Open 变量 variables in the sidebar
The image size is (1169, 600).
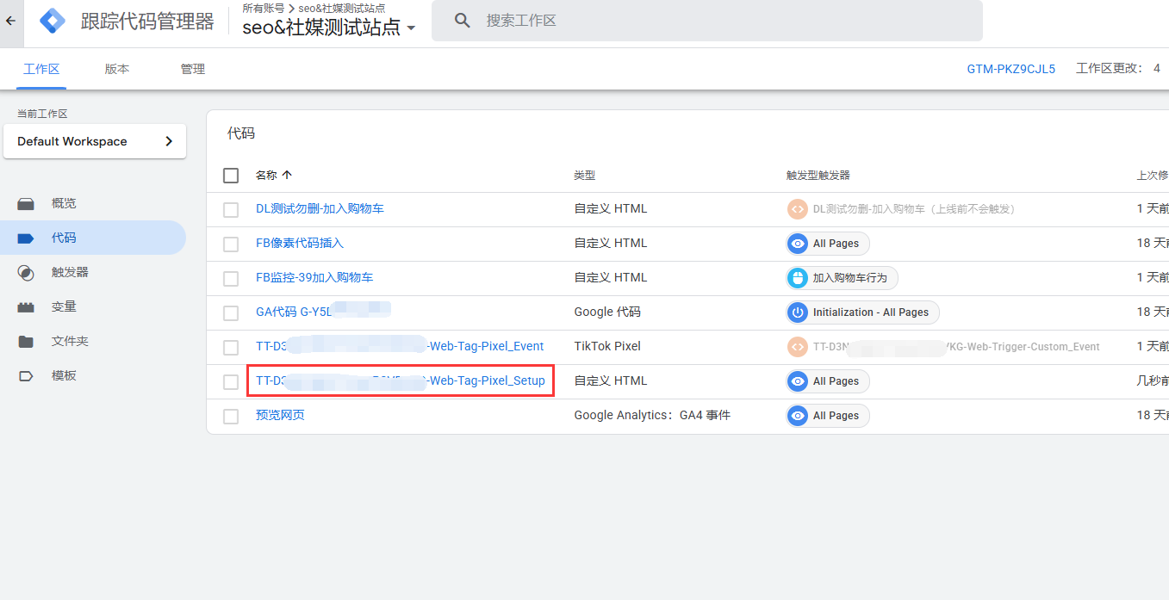64,306
